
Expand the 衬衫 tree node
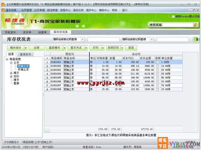[x=11, y=77]
